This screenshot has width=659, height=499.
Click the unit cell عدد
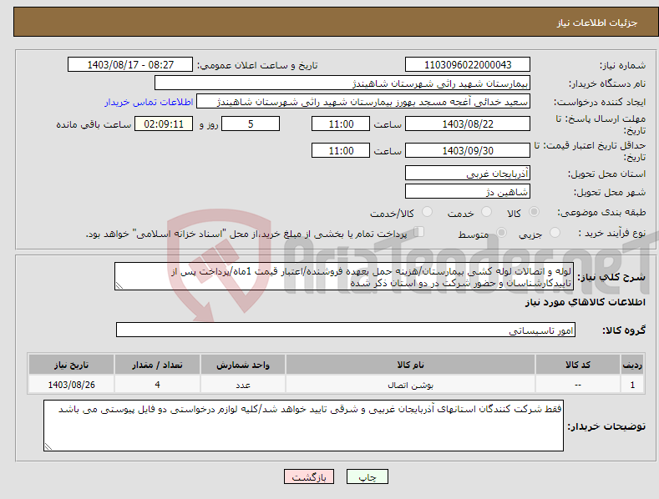click(x=243, y=385)
